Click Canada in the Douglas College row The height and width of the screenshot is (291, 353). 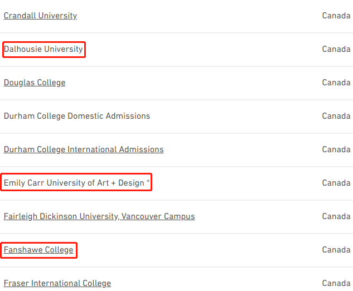tap(336, 83)
